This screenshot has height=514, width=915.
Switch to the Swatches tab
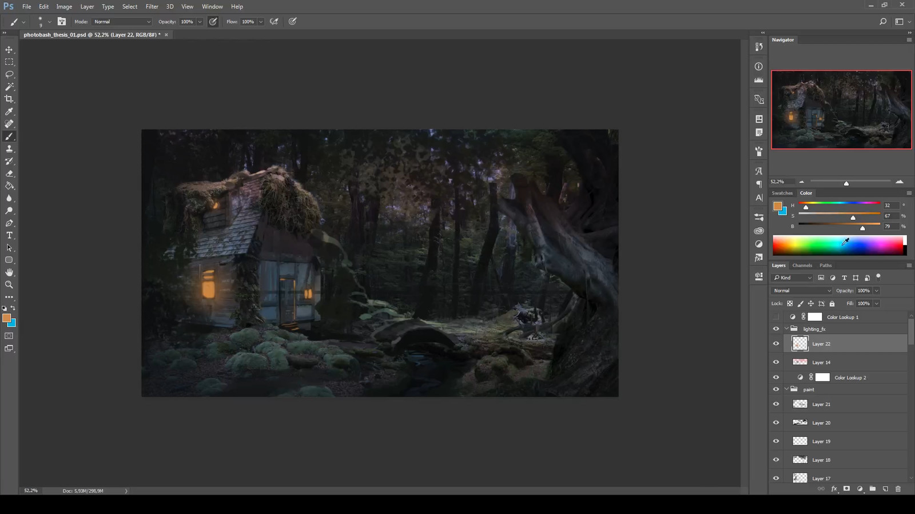[782, 193]
